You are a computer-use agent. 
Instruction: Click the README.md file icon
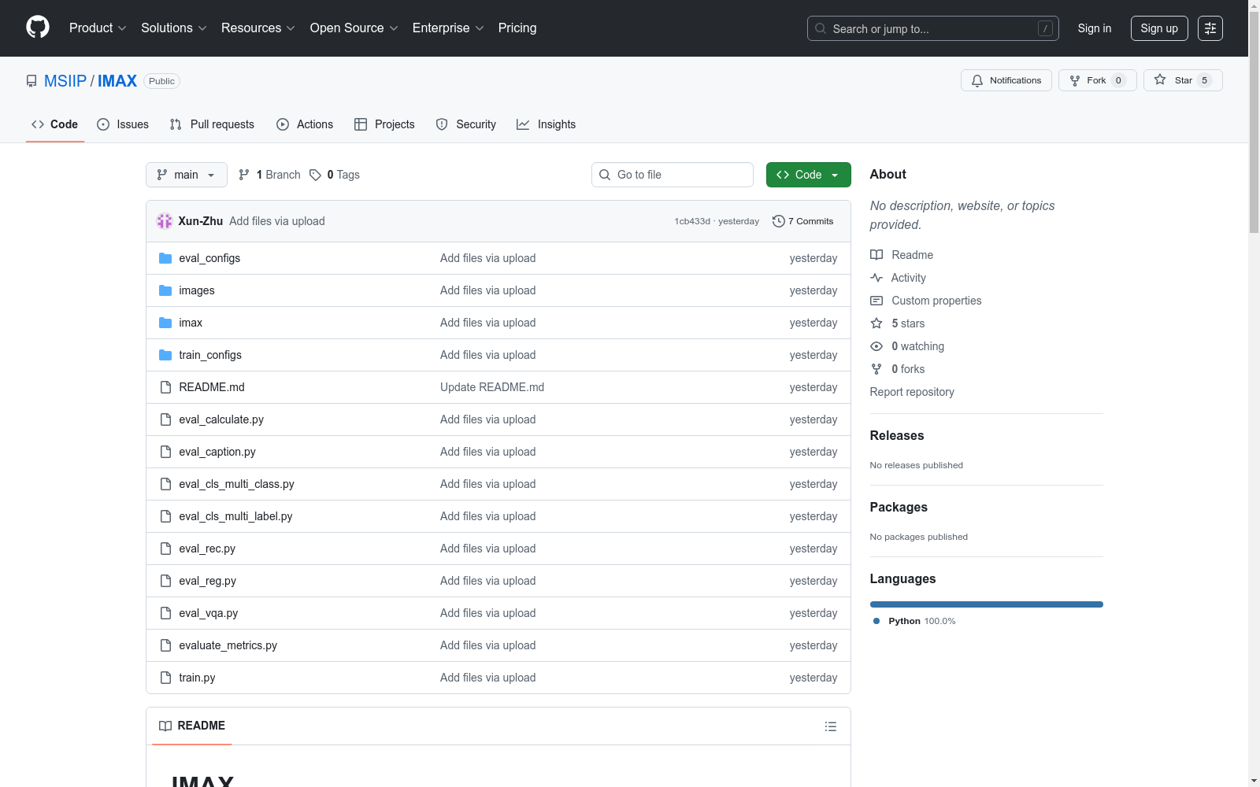tap(165, 387)
